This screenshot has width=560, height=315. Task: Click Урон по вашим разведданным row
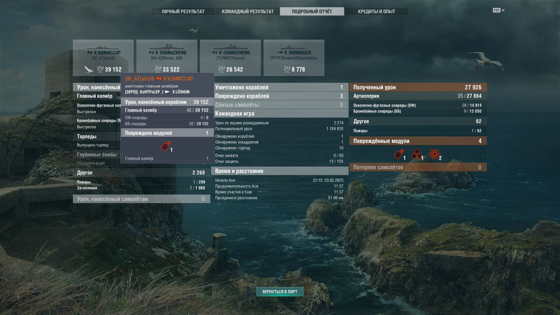[x=279, y=123]
